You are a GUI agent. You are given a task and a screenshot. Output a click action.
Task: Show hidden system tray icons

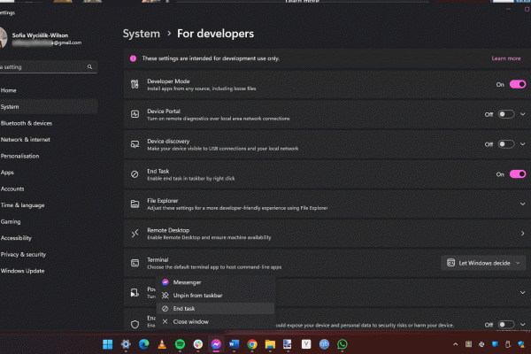tap(456, 344)
